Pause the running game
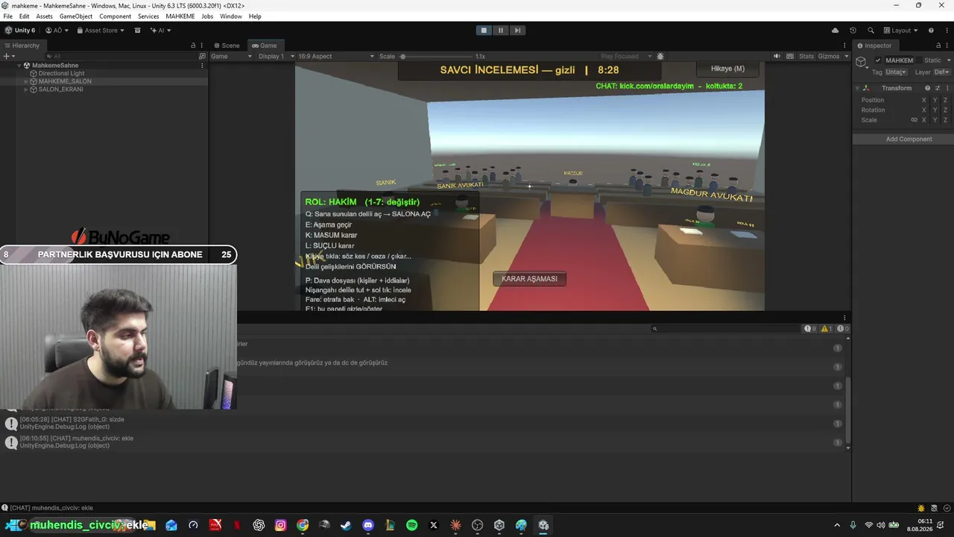954x537 pixels. pyautogui.click(x=500, y=31)
